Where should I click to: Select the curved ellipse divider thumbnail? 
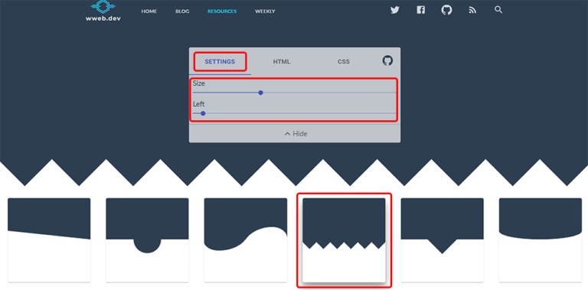(x=541, y=240)
